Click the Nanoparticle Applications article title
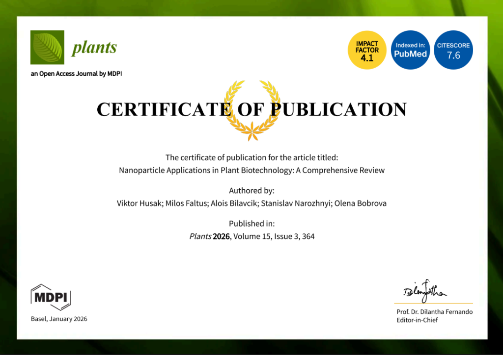Image resolution: width=503 pixels, height=355 pixels. [251, 171]
